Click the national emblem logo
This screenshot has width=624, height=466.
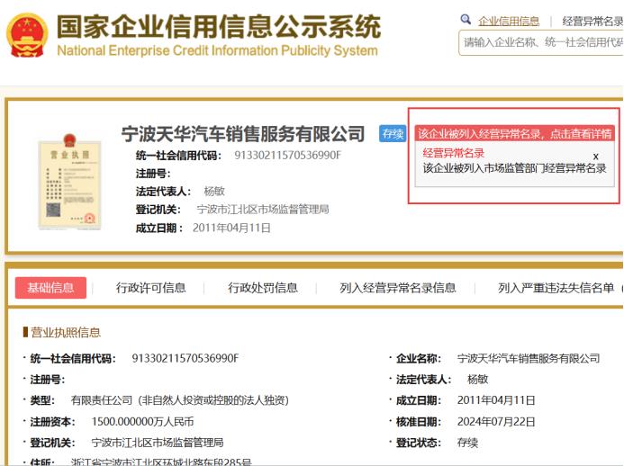(27, 35)
